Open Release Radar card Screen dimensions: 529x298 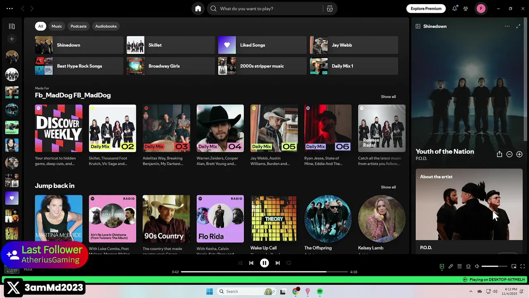(x=382, y=136)
